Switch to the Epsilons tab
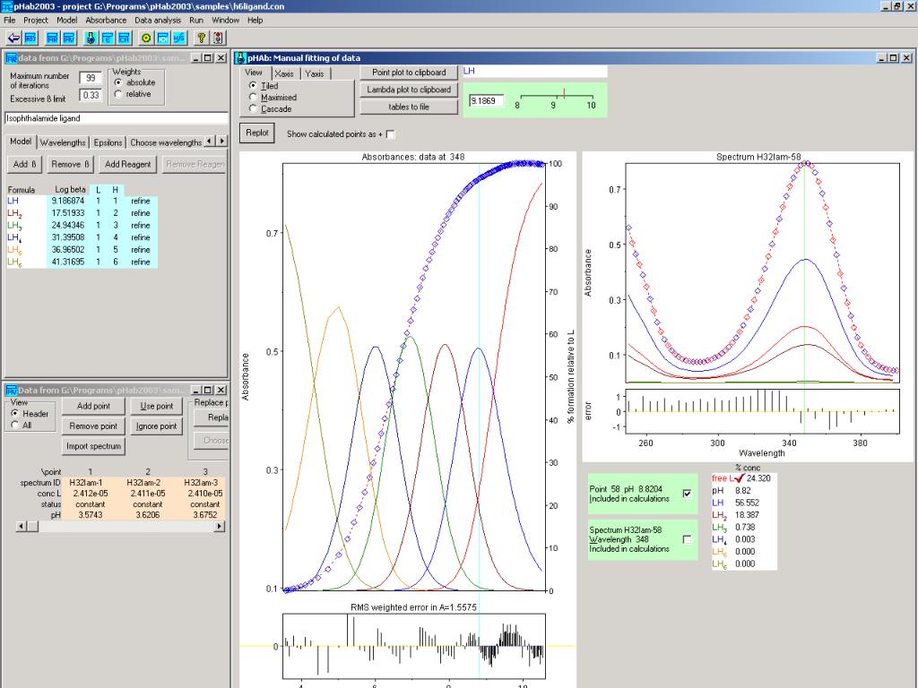The height and width of the screenshot is (688, 918). click(108, 142)
